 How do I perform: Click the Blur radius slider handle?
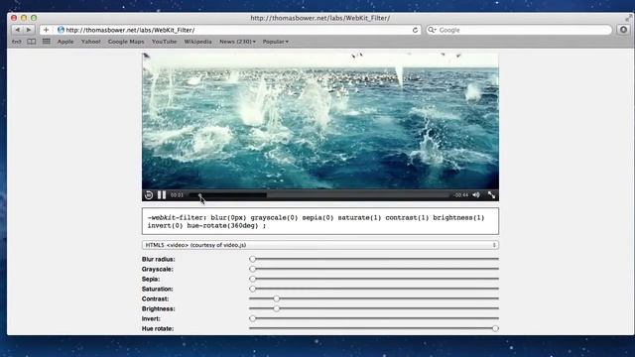click(x=252, y=259)
